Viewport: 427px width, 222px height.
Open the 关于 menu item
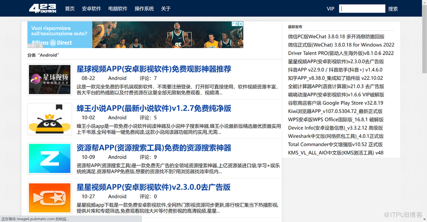(x=165, y=9)
